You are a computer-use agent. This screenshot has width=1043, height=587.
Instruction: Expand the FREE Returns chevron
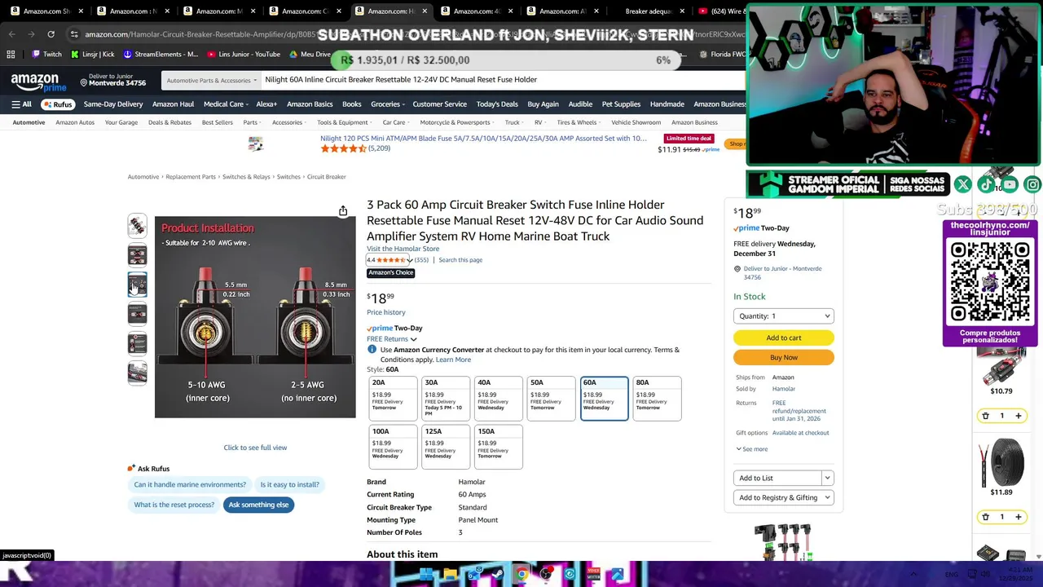coord(413,339)
